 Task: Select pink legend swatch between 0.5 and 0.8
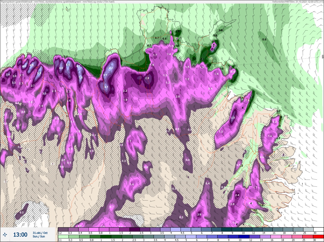[94, 229]
